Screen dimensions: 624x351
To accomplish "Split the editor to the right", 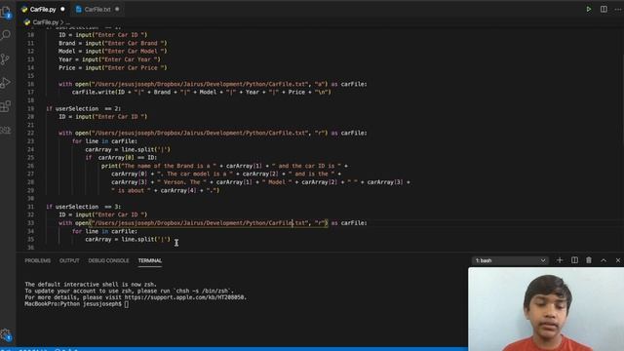I will coord(604,9).
